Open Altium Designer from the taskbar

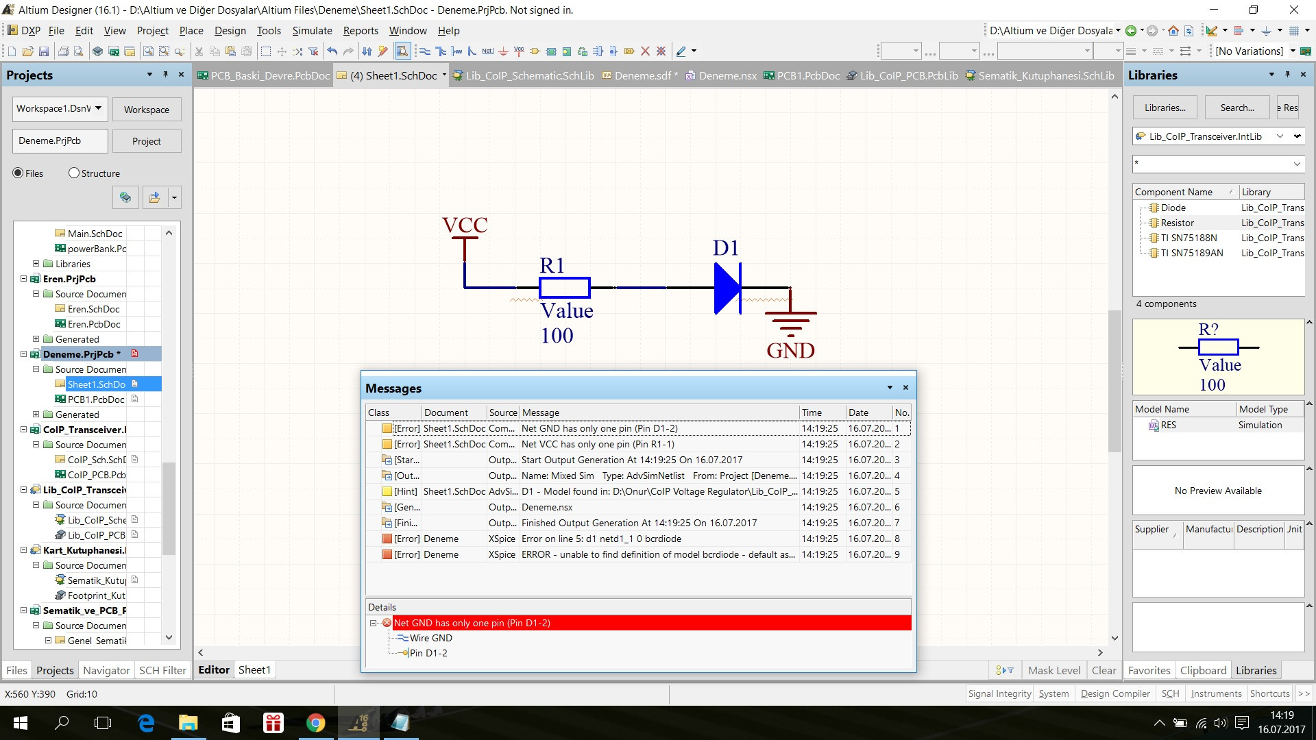click(358, 723)
